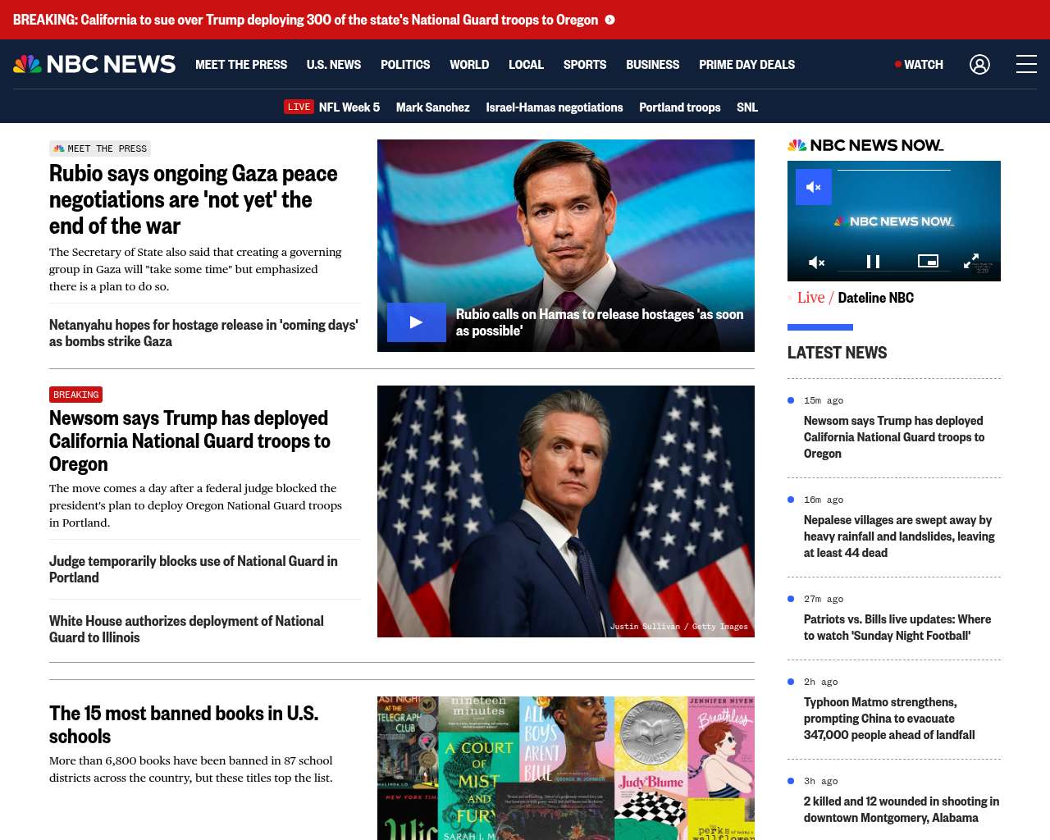
Task: Expand the live player to fullscreen
Action: 971,262
